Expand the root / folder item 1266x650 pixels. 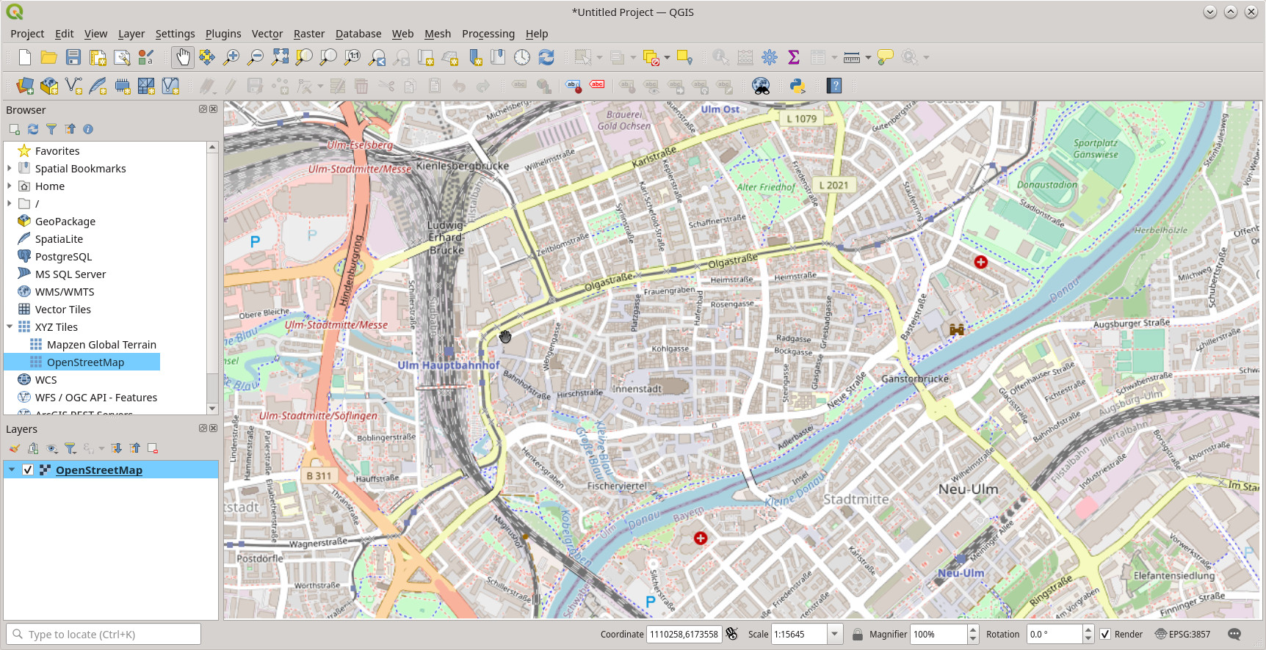coord(10,203)
